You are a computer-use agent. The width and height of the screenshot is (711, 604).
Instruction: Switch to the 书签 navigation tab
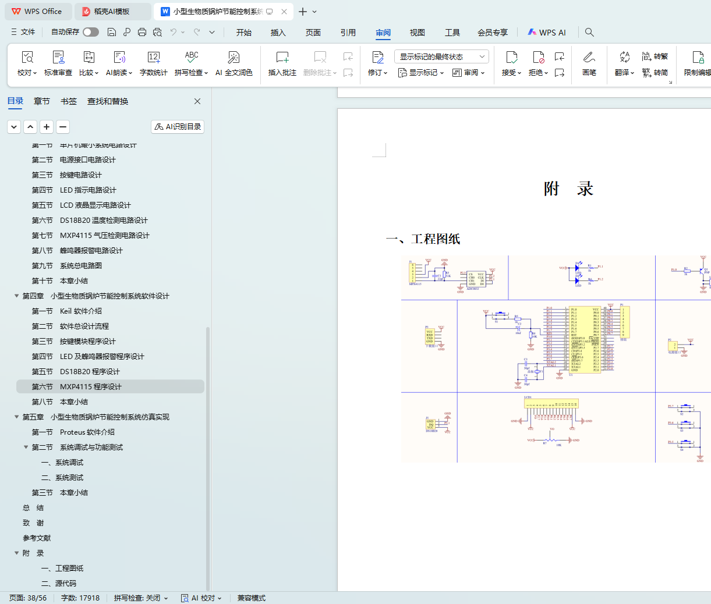[69, 101]
